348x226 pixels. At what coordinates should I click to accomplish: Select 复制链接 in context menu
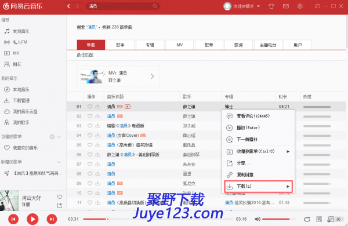258,175
